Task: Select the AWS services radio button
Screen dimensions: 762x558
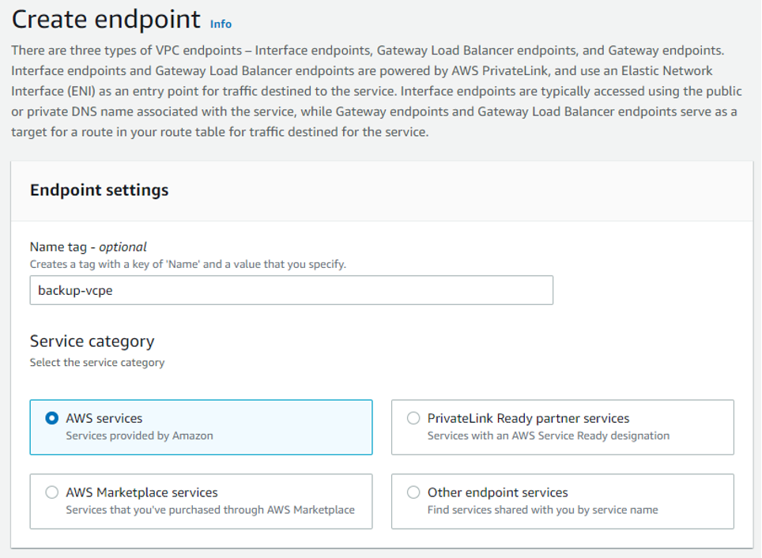Action: coord(51,419)
